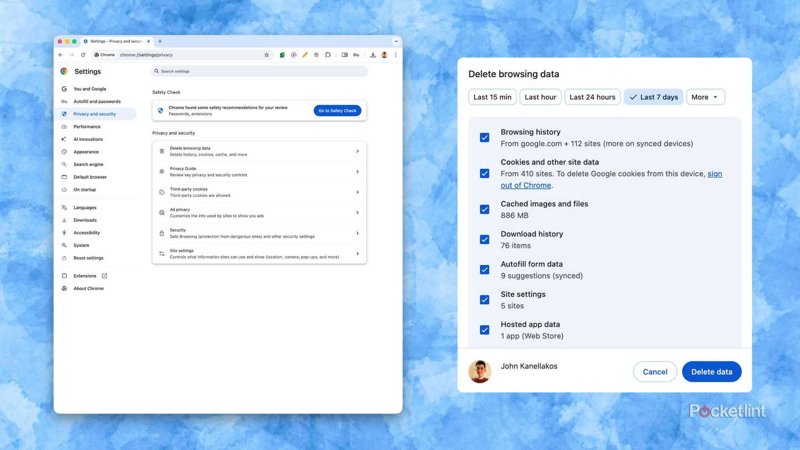This screenshot has height=450, width=800.
Task: Click the pencil extension icon
Action: 305,54
